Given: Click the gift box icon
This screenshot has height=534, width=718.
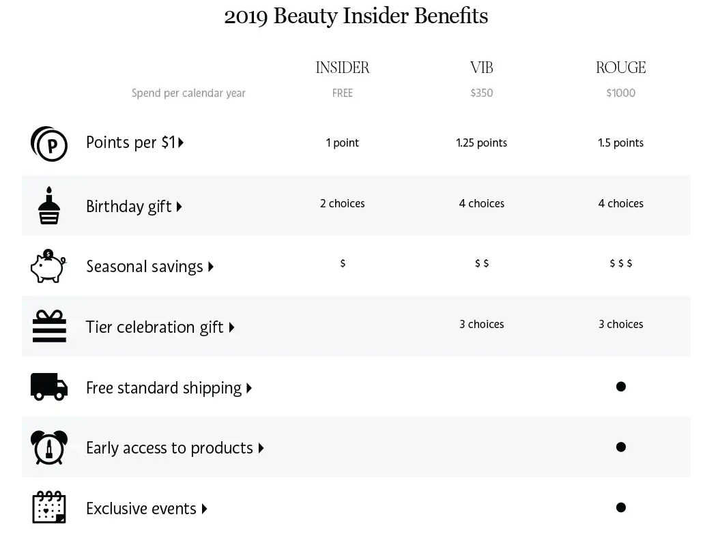Looking at the screenshot, I should [49, 326].
